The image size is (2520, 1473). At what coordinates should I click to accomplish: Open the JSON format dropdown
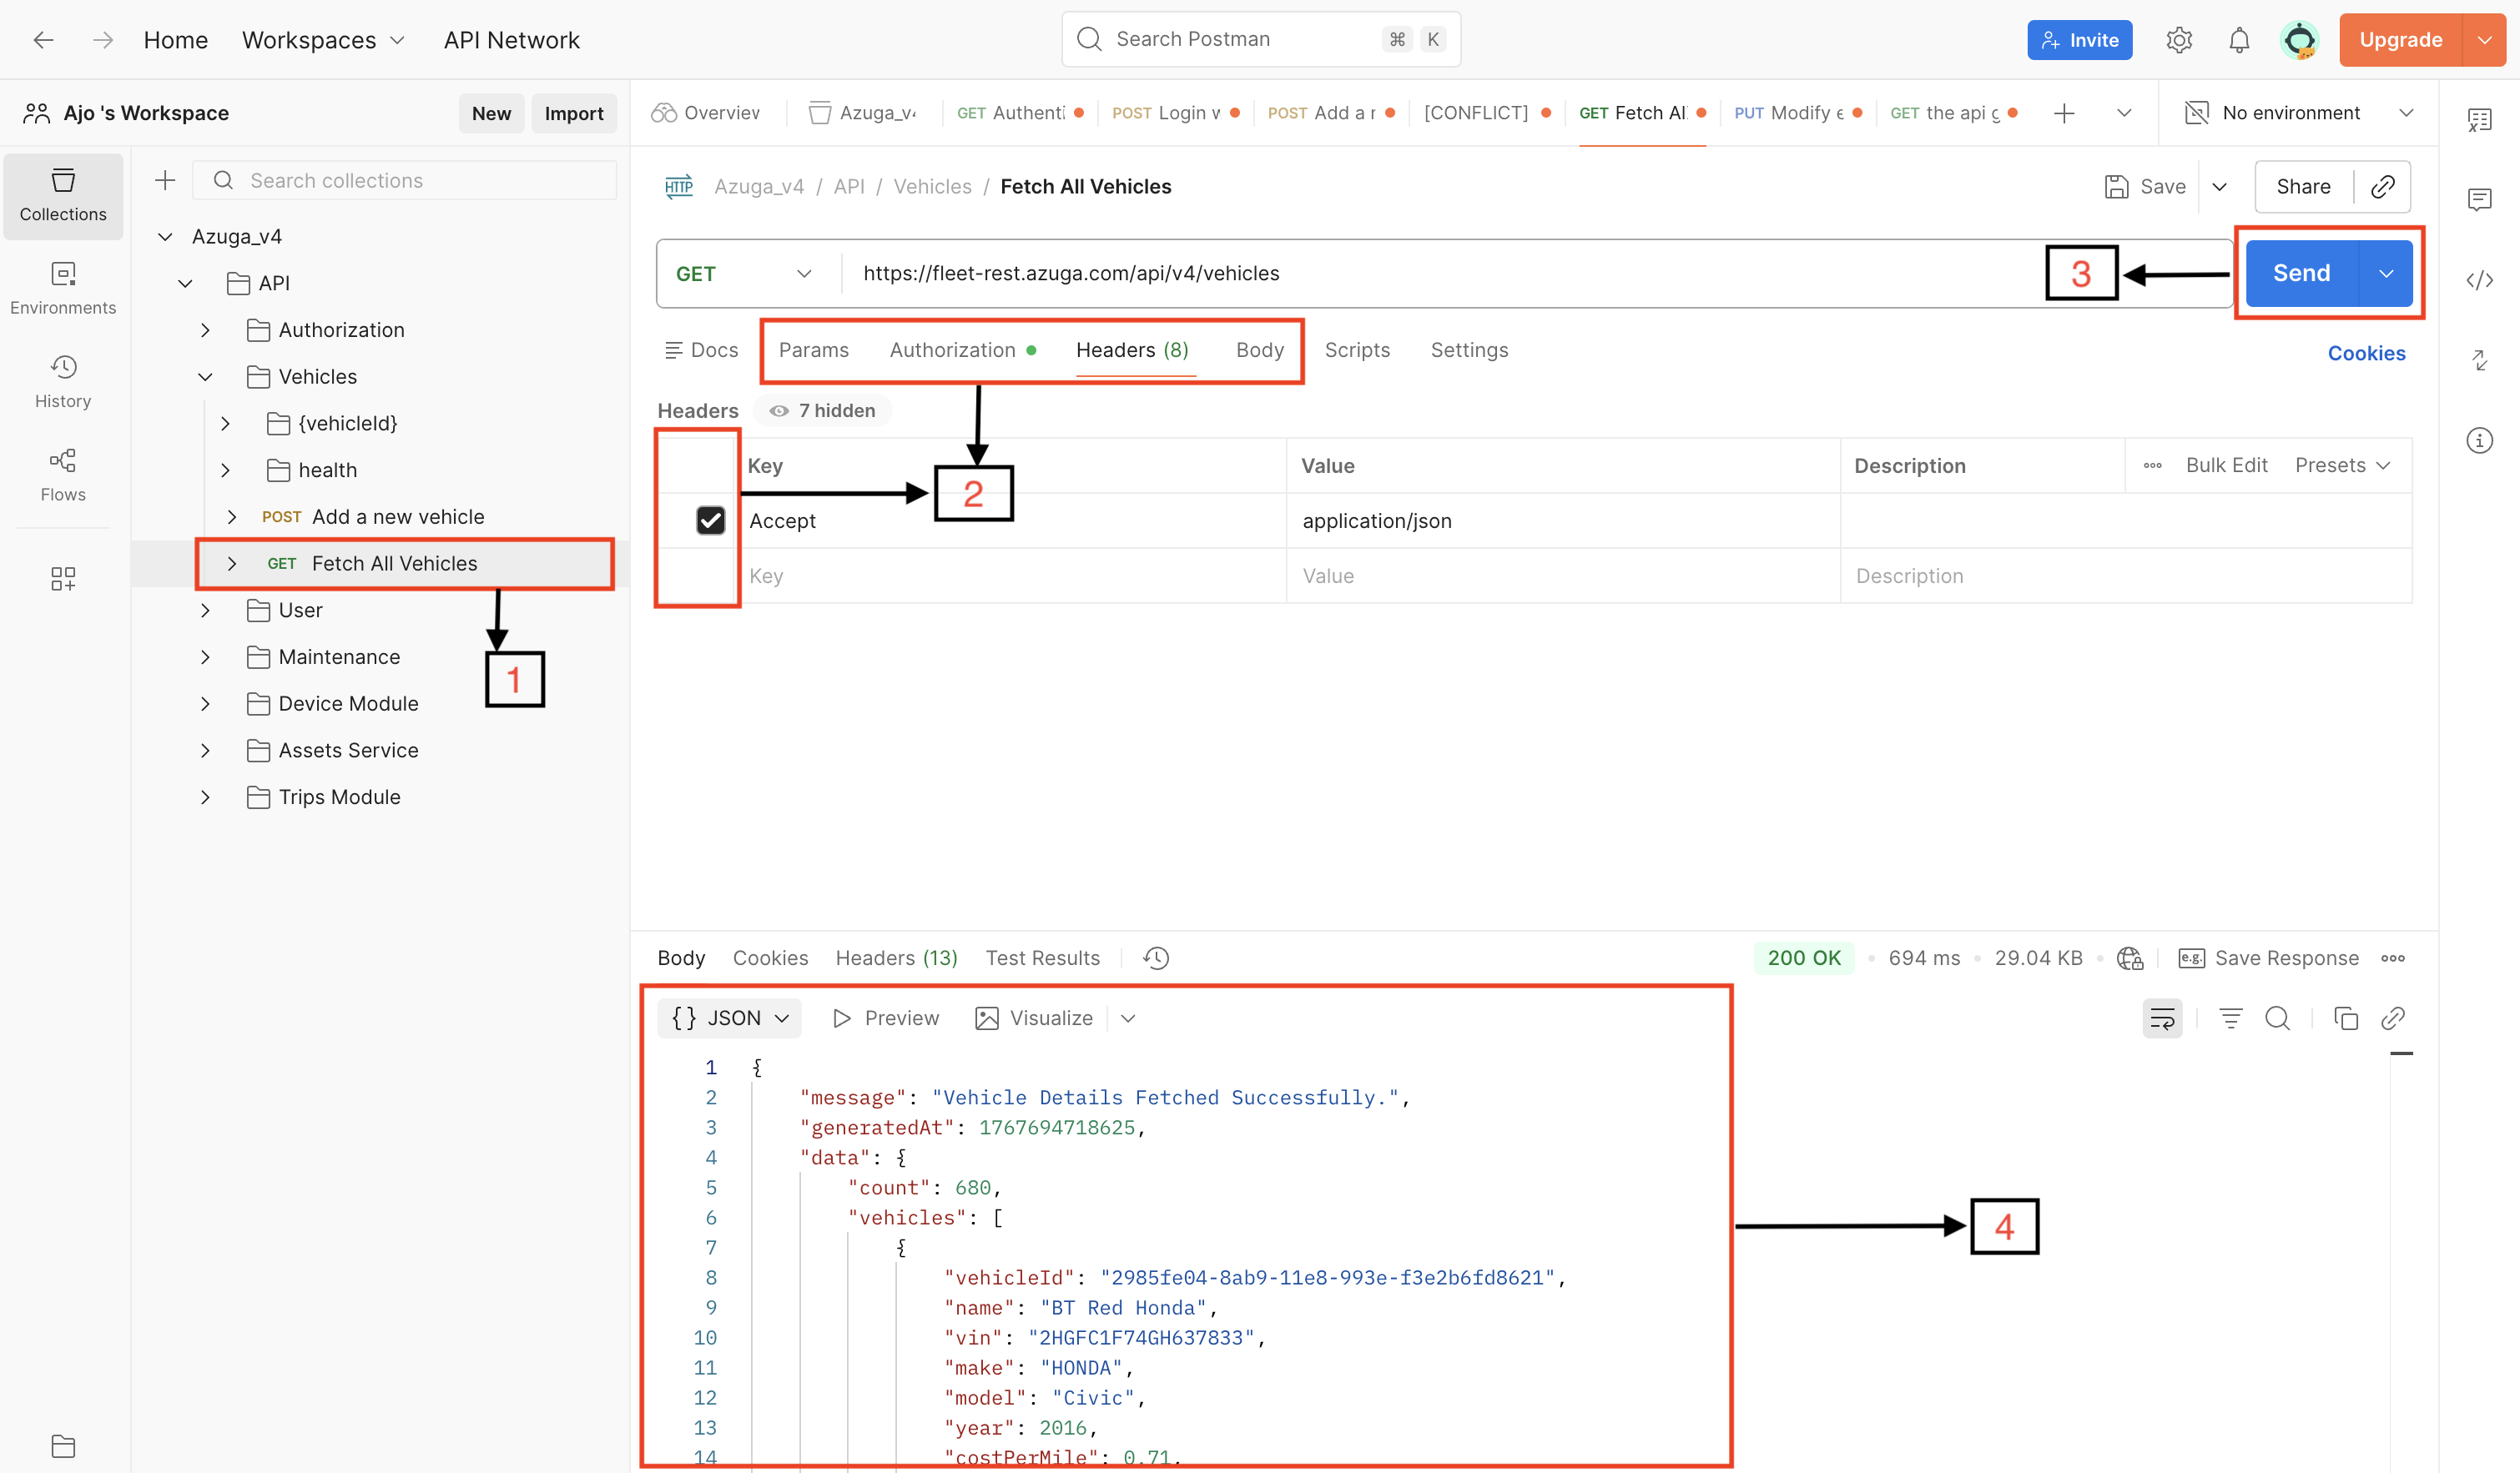pyautogui.click(x=730, y=1018)
